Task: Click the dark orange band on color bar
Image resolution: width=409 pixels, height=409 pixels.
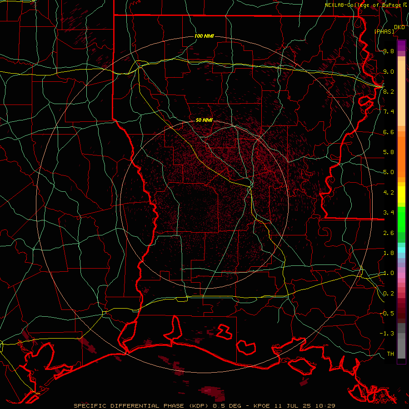Action: [401, 156]
